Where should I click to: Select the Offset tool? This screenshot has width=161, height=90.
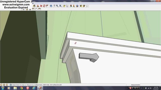point(47,6)
